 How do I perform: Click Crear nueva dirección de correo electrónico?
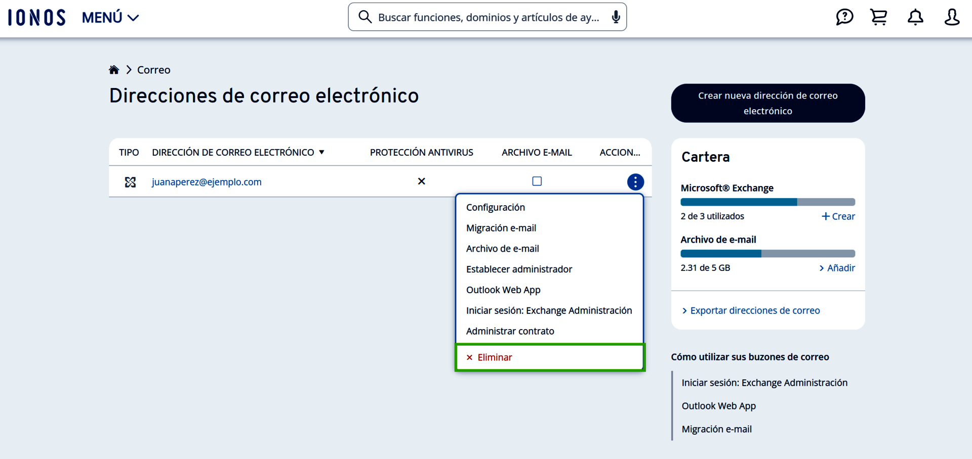(767, 103)
